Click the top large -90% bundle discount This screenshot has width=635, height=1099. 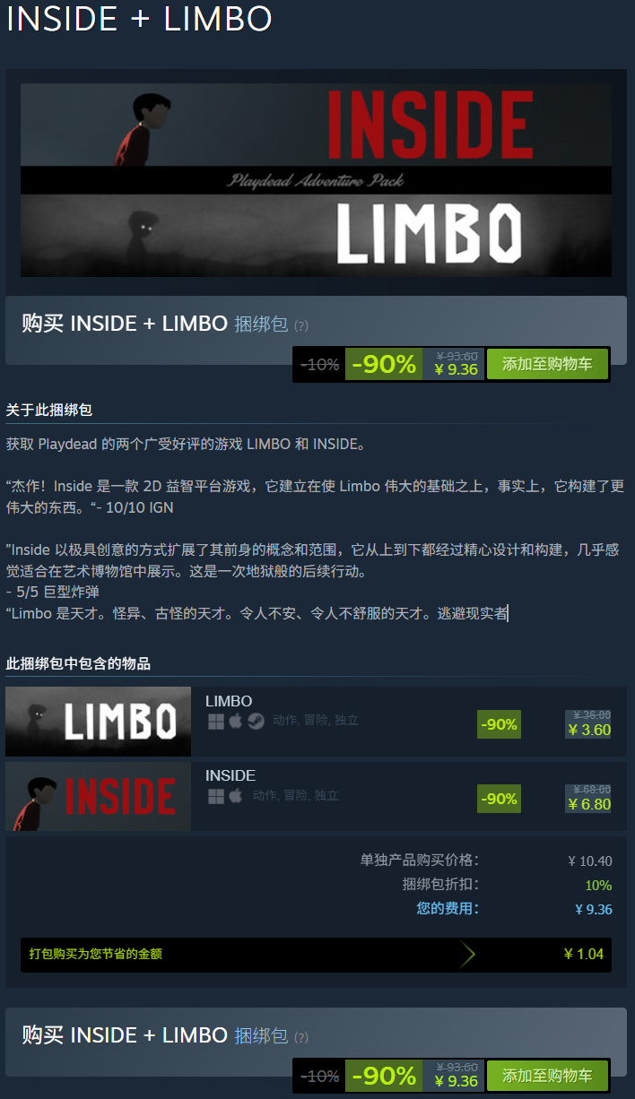point(384,365)
